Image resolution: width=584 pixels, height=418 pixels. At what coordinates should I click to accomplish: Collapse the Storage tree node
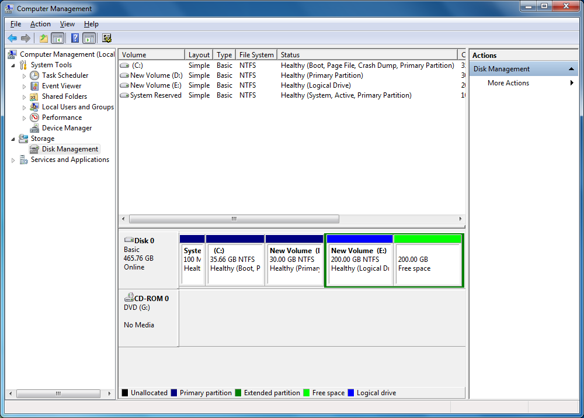(13, 139)
